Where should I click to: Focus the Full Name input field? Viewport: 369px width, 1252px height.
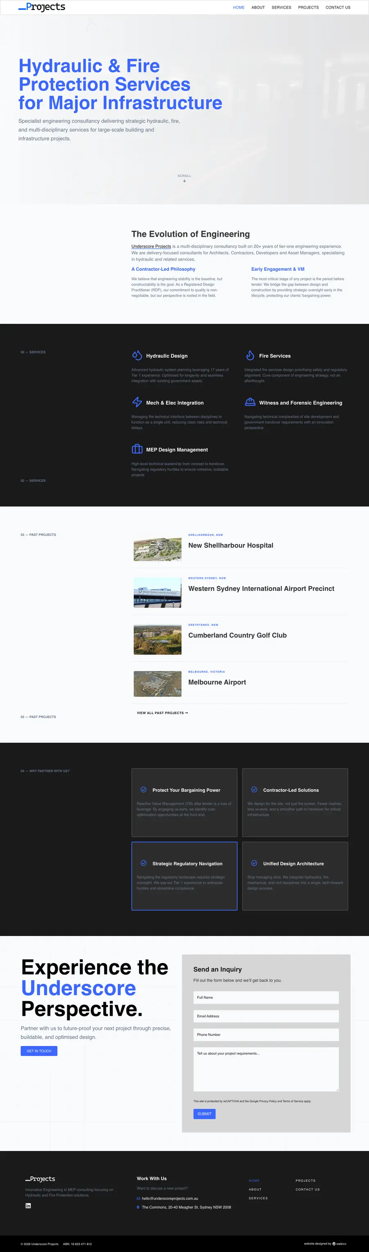point(266,997)
